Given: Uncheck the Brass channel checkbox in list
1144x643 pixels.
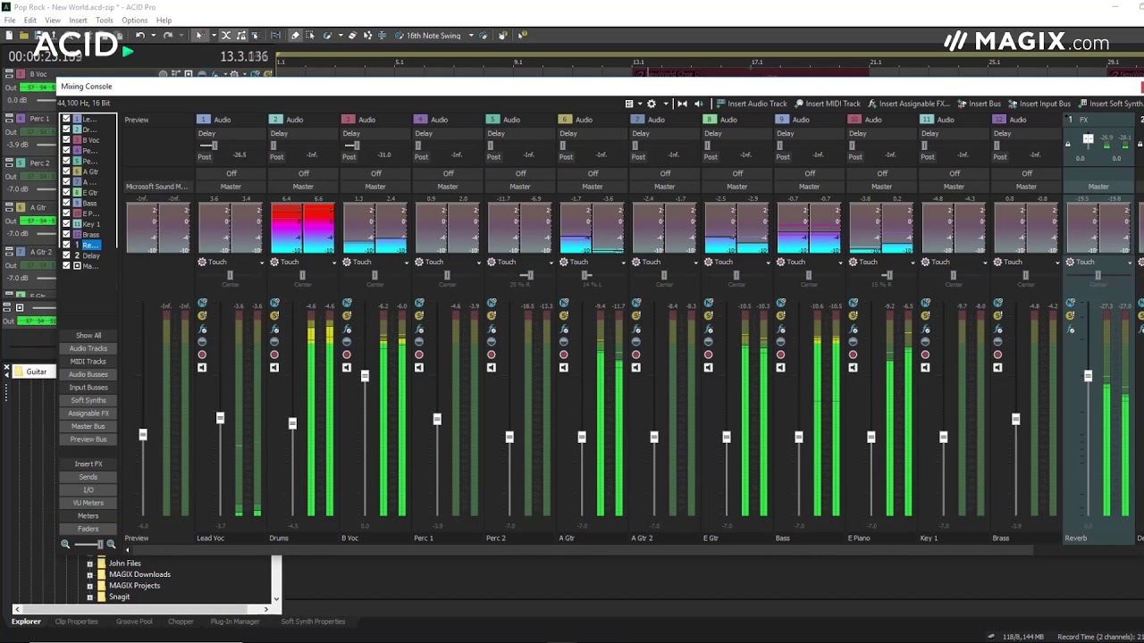Looking at the screenshot, I should coord(66,234).
